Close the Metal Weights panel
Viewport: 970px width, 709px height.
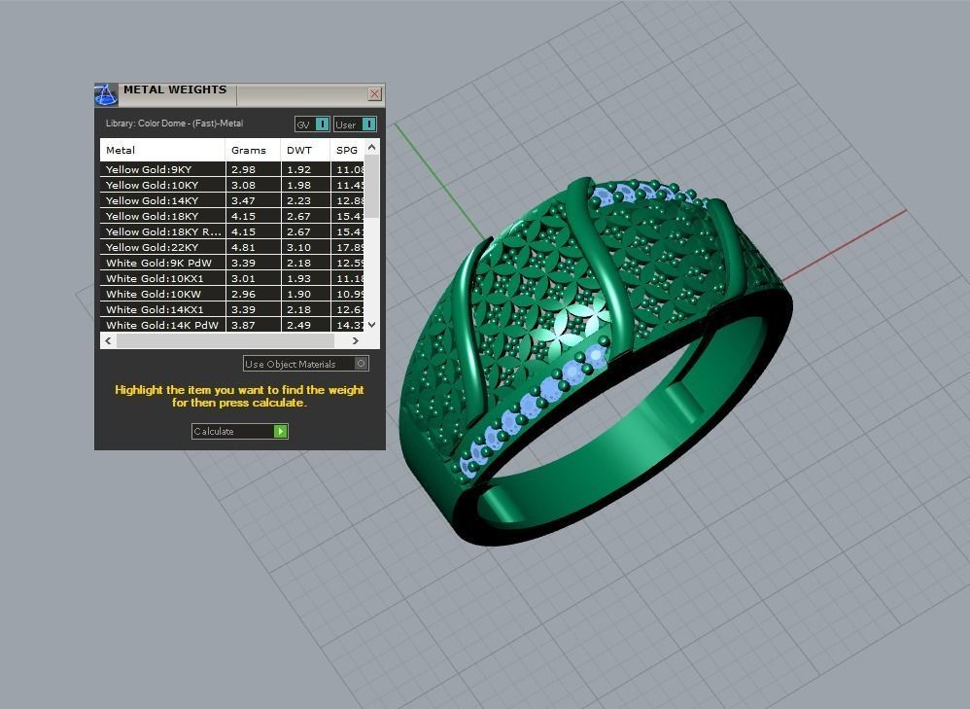(x=374, y=93)
